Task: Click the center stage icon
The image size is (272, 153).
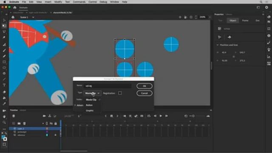Action: click(180, 17)
